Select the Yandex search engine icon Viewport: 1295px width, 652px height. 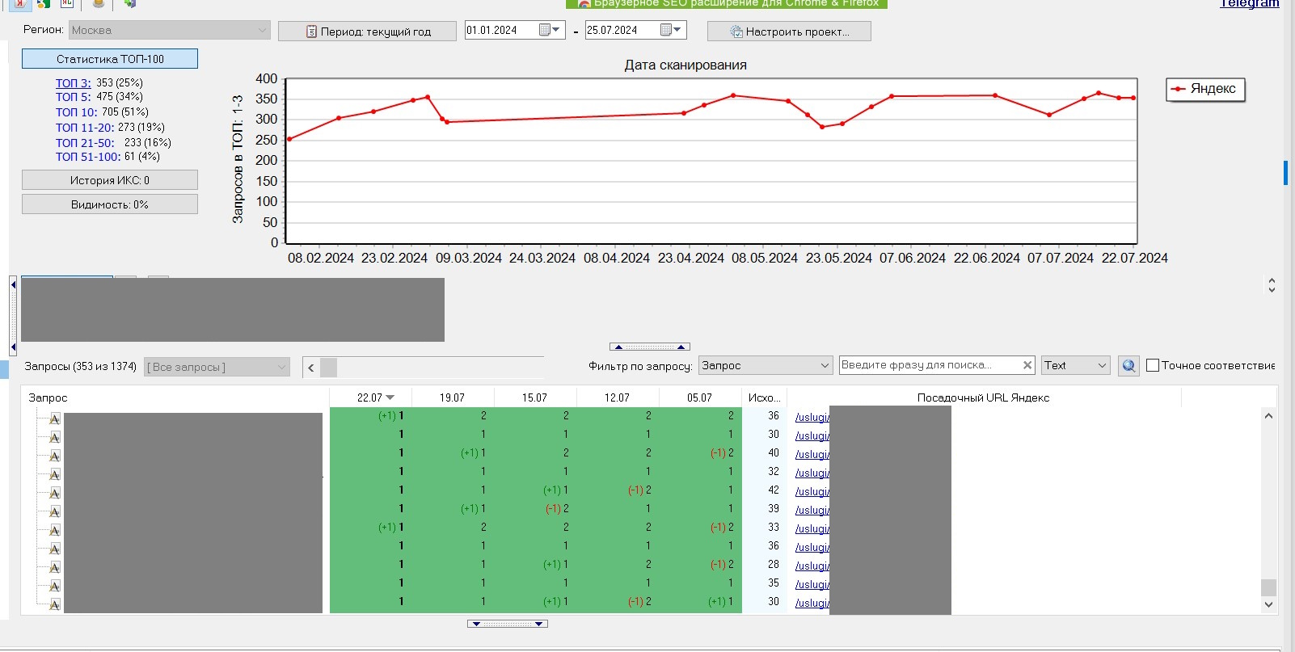19,3
